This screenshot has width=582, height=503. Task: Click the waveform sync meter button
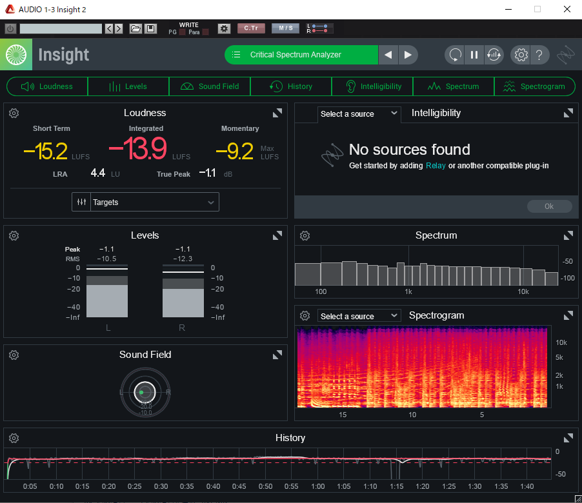pyautogui.click(x=494, y=55)
